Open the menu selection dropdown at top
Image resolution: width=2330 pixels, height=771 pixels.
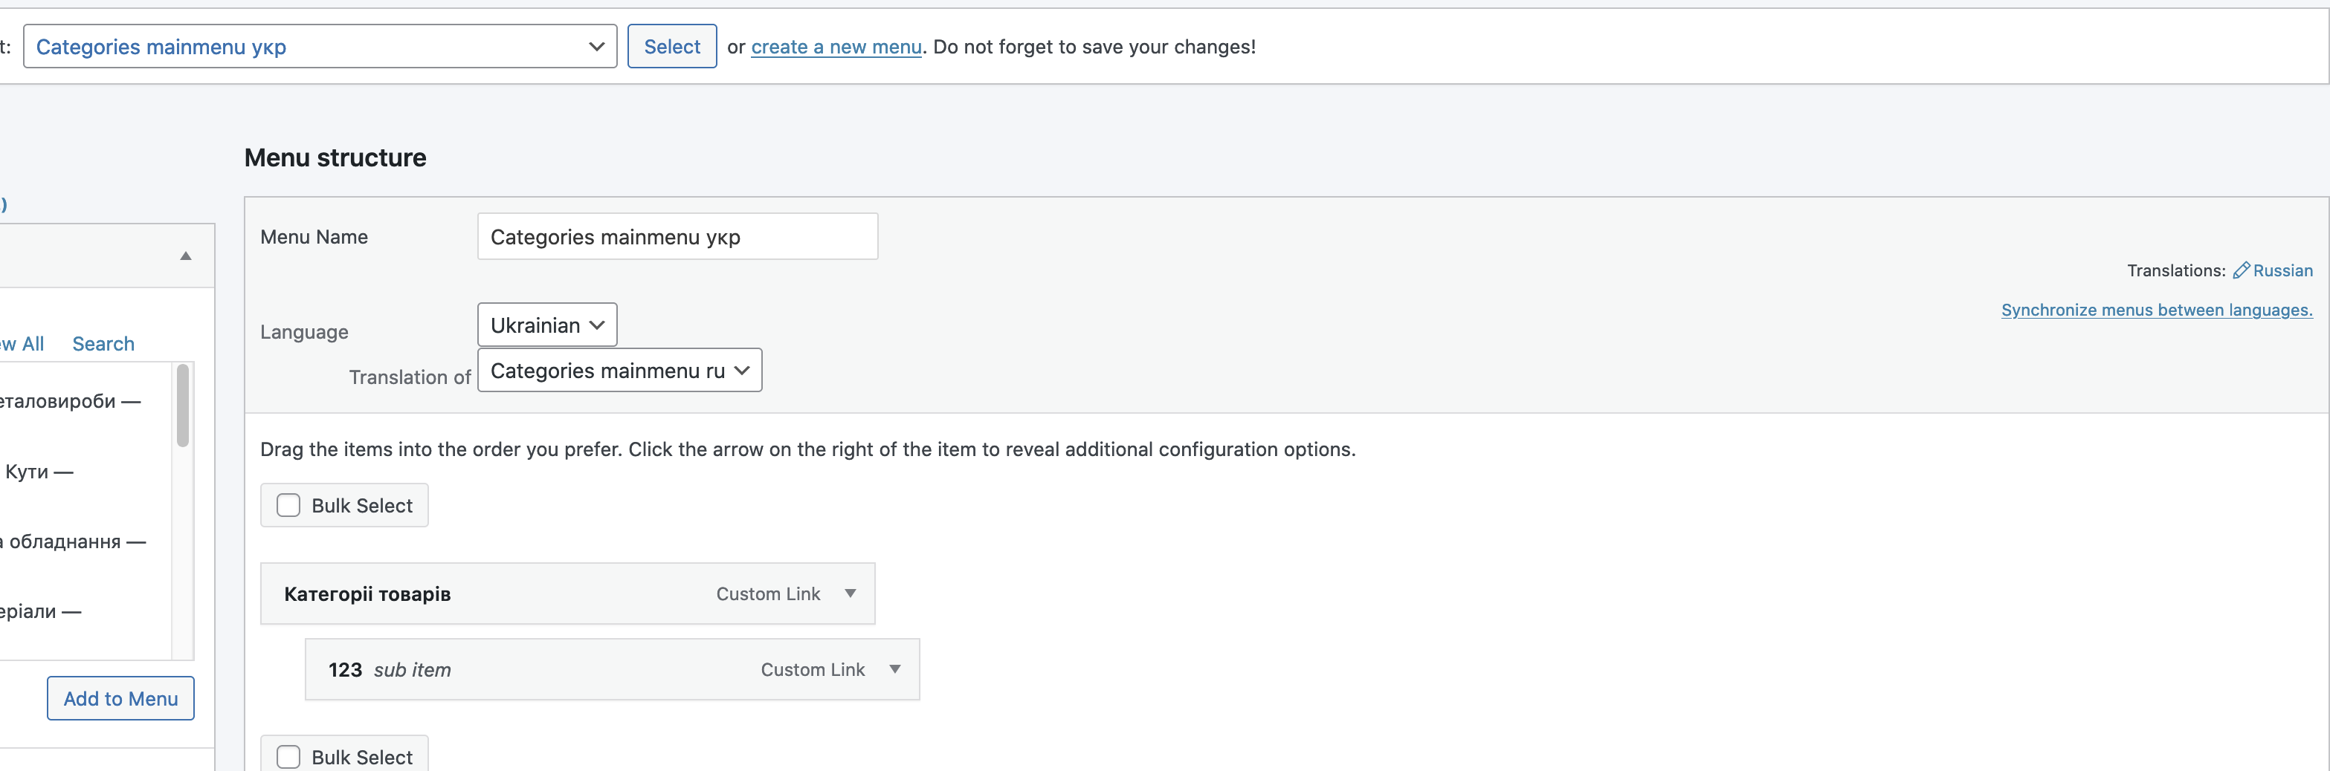(319, 47)
